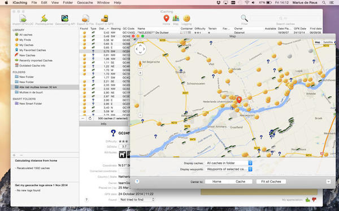339x211 pixels.
Task: Sort by Difficulty column header
Action: point(200,29)
